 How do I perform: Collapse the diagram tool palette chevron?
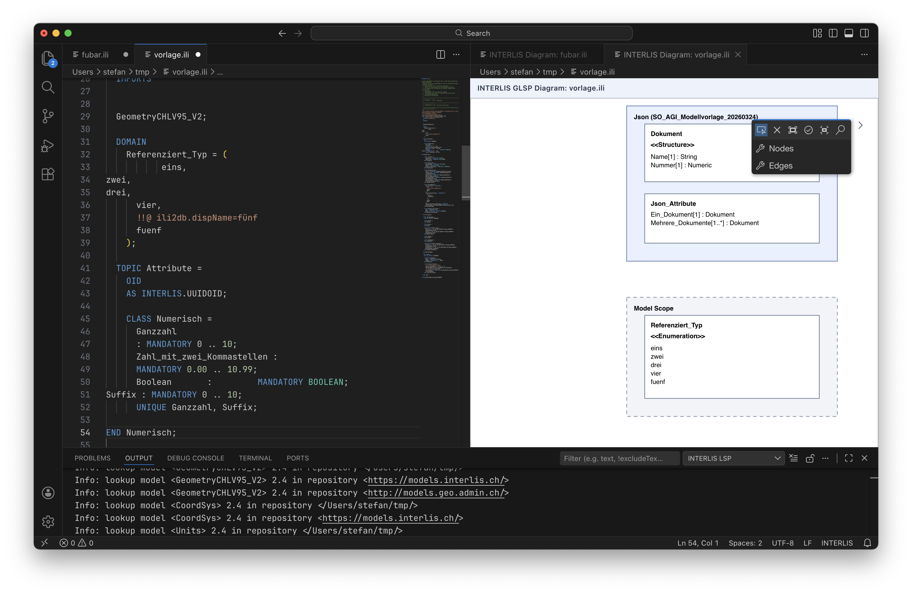pyautogui.click(x=860, y=125)
